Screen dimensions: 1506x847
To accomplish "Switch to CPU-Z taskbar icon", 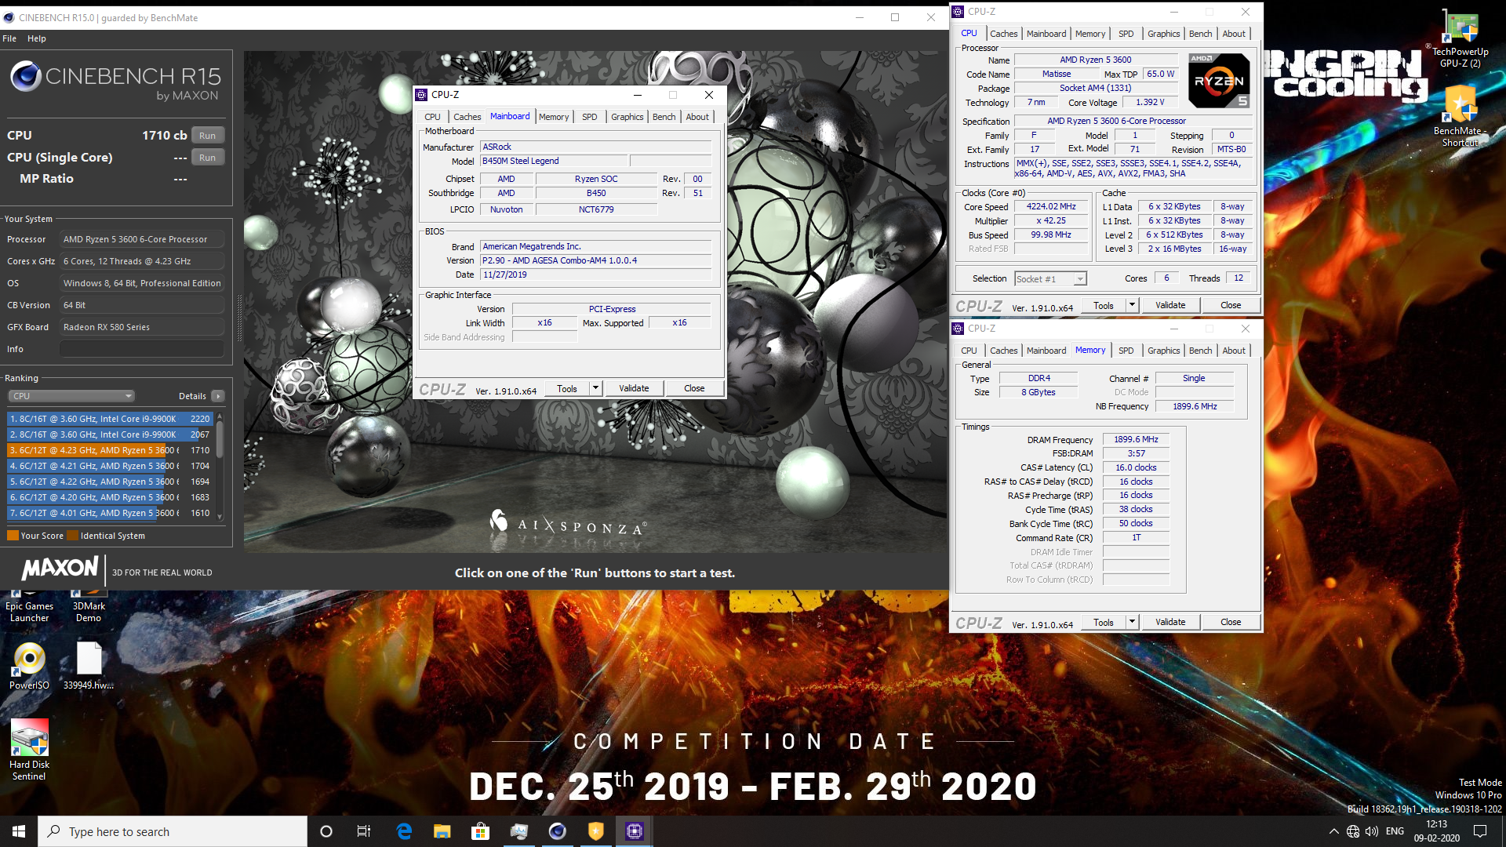I will [634, 831].
